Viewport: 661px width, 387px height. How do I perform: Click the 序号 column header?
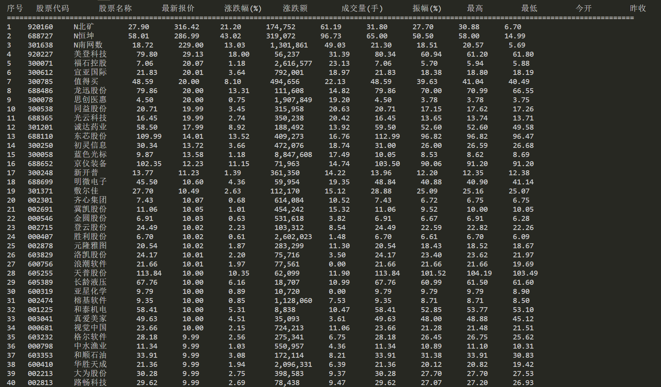pyautogui.click(x=15, y=8)
